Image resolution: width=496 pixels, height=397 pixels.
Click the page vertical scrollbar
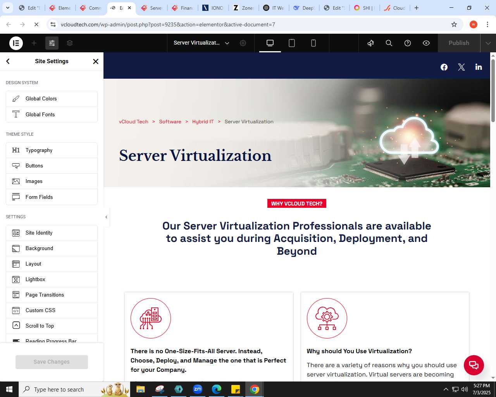pyautogui.click(x=493, y=91)
